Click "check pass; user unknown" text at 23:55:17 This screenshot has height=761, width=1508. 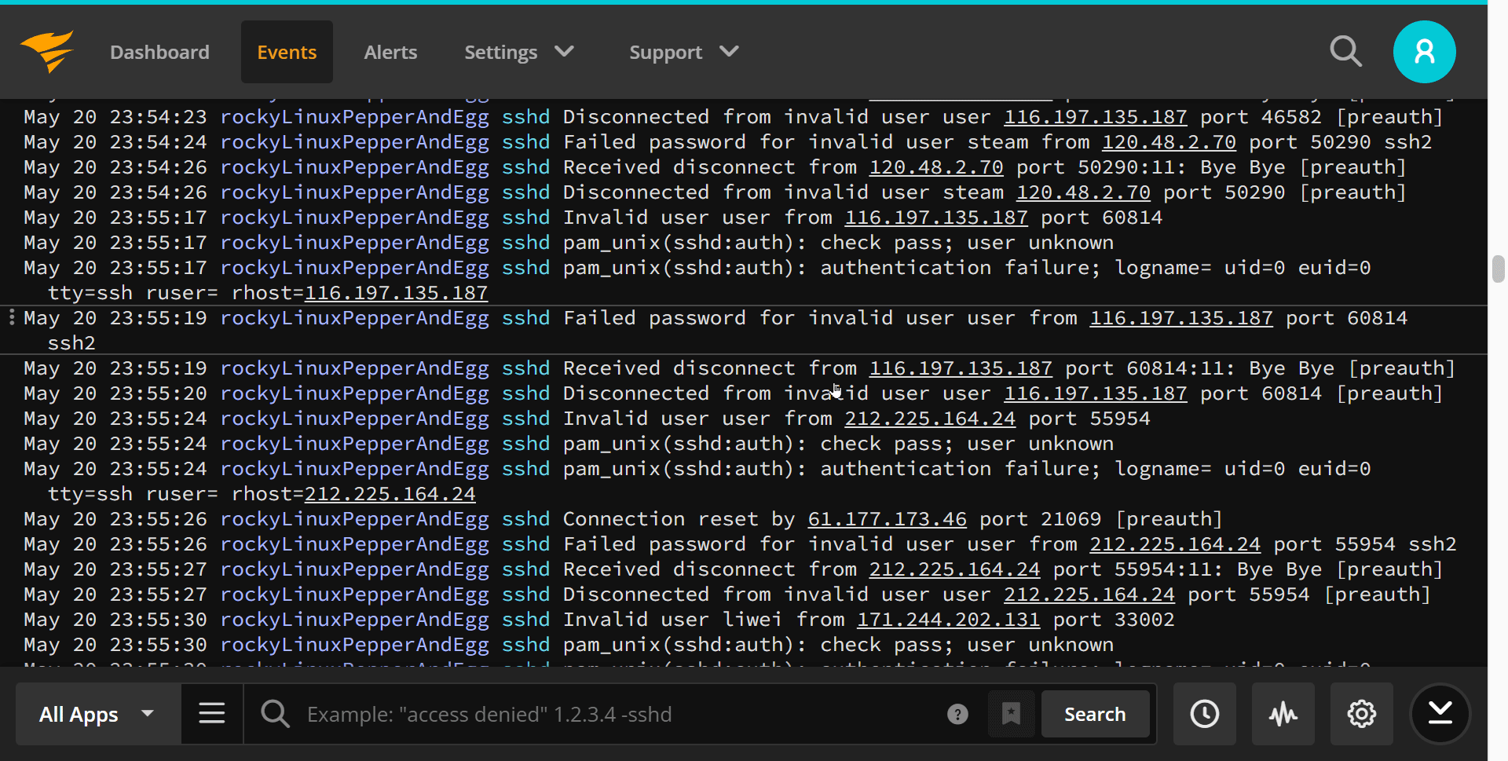[967, 243]
